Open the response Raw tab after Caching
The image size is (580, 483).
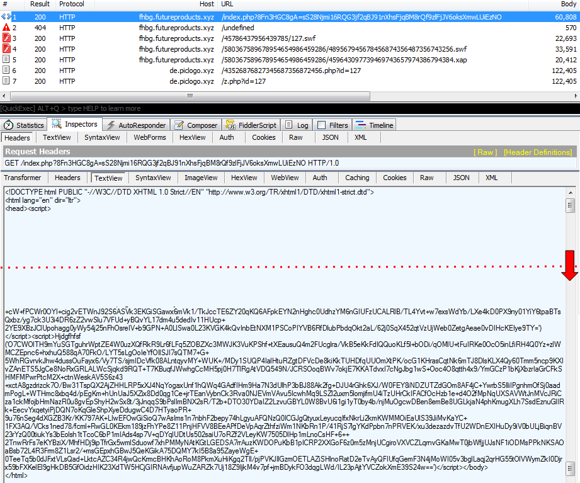pyautogui.click(x=427, y=178)
